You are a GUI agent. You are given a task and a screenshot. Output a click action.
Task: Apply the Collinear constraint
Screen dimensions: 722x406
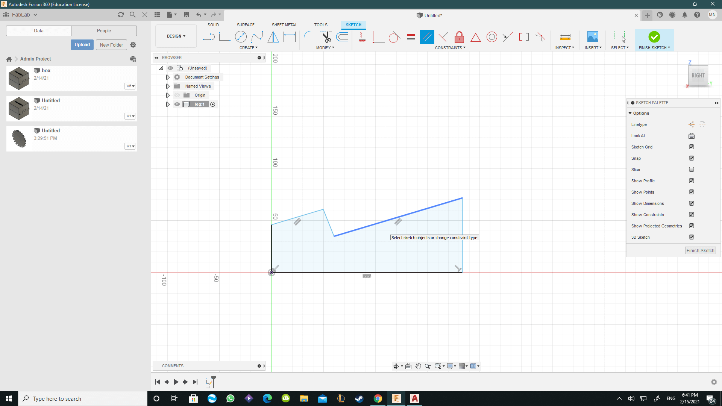point(508,37)
